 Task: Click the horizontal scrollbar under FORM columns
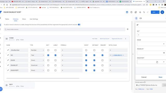click(43, 78)
